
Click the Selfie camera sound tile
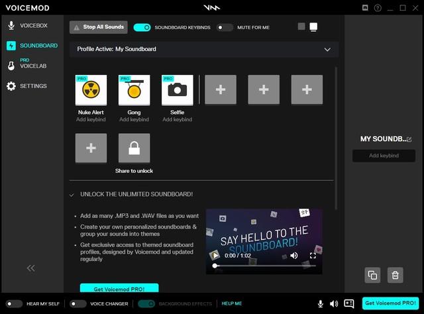178,91
